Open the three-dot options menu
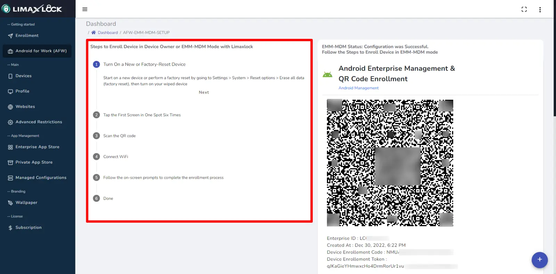The image size is (556, 274). 540,10
